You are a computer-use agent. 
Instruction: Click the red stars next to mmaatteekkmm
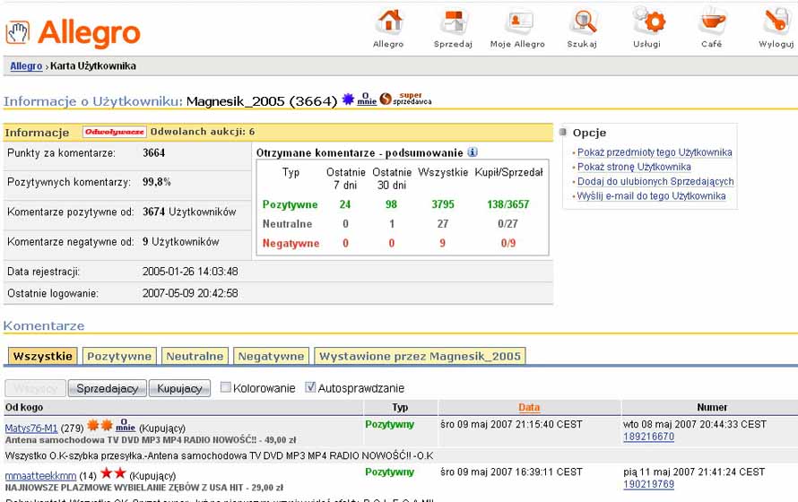[x=113, y=473]
